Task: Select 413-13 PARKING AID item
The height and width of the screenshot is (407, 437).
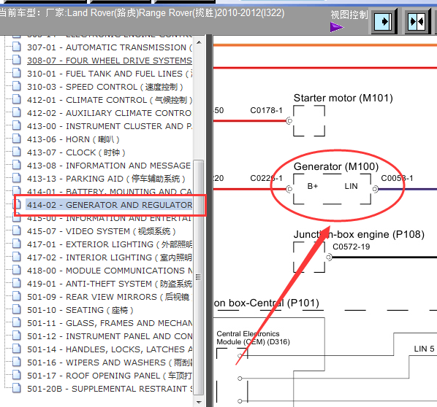Action: pyautogui.click(x=106, y=179)
